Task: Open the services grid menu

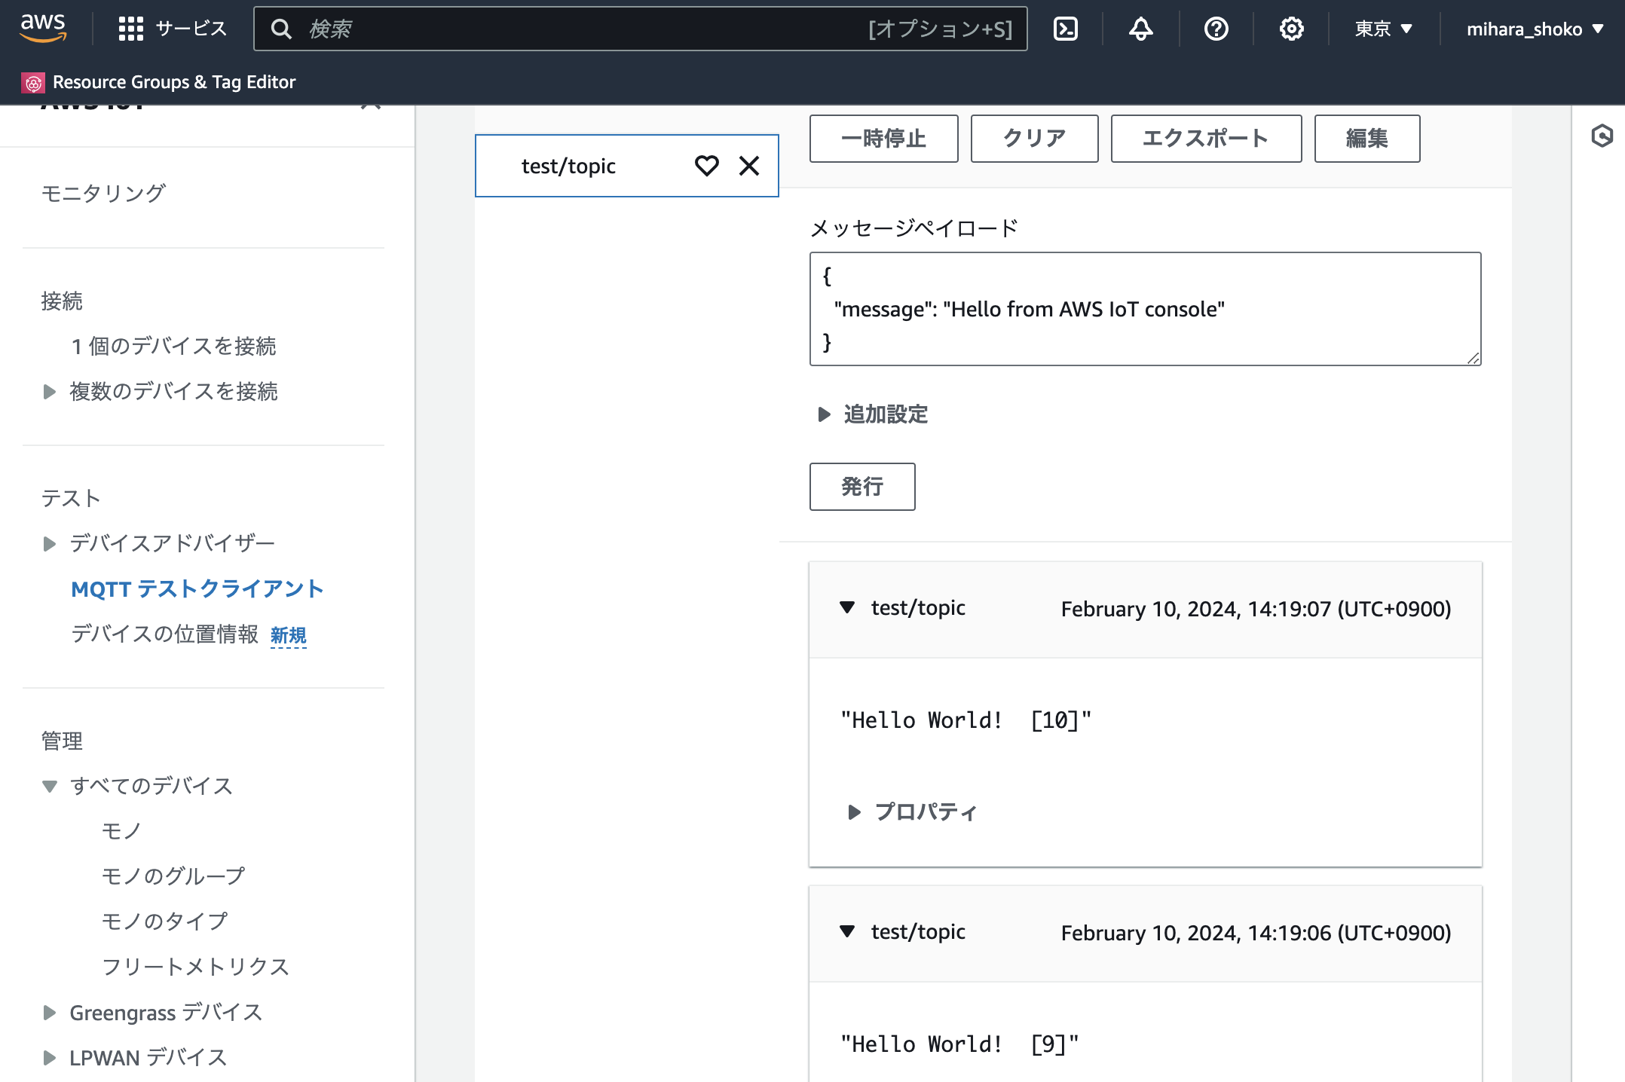Action: [x=130, y=29]
